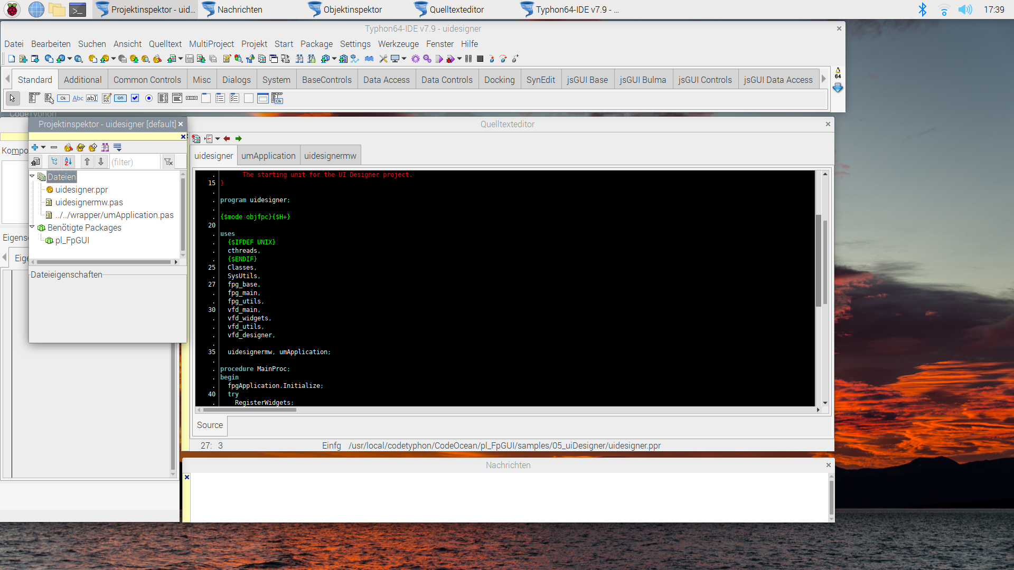This screenshot has height=570, width=1014.
Task: Select the TEdit abI component icon
Action: [92, 98]
